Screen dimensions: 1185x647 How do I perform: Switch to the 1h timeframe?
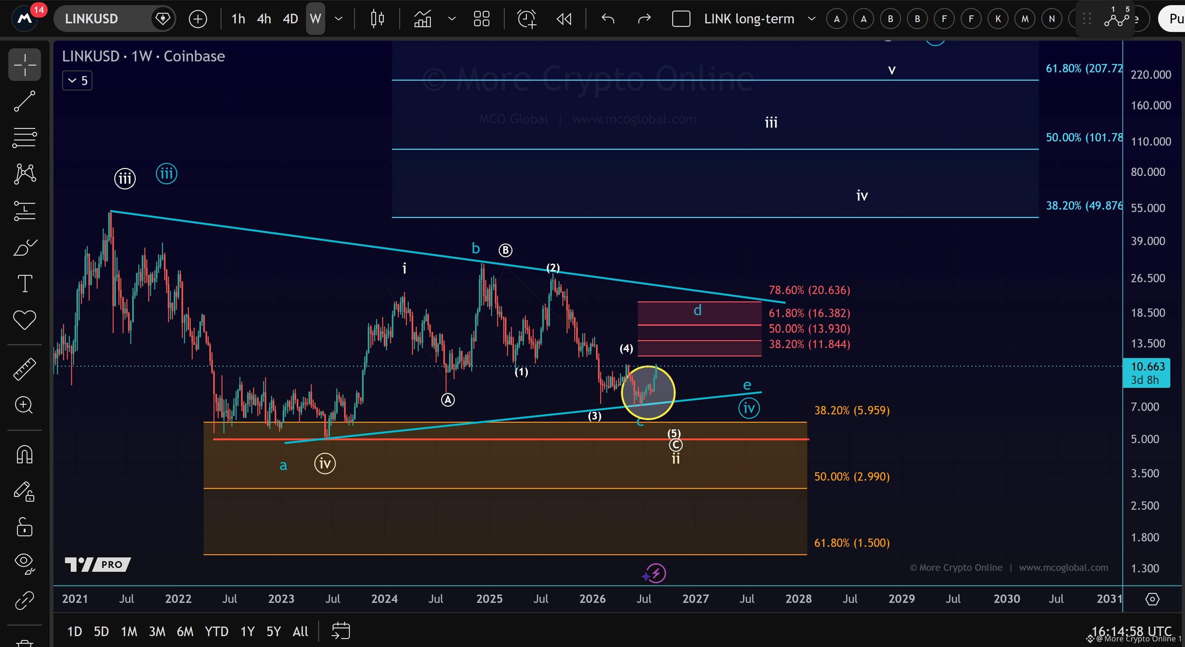click(x=238, y=19)
